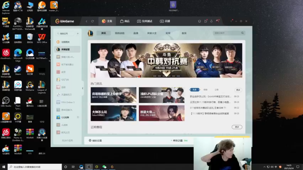Click the WeGame refresh icon
303x170 pixels.
pos(92,21)
